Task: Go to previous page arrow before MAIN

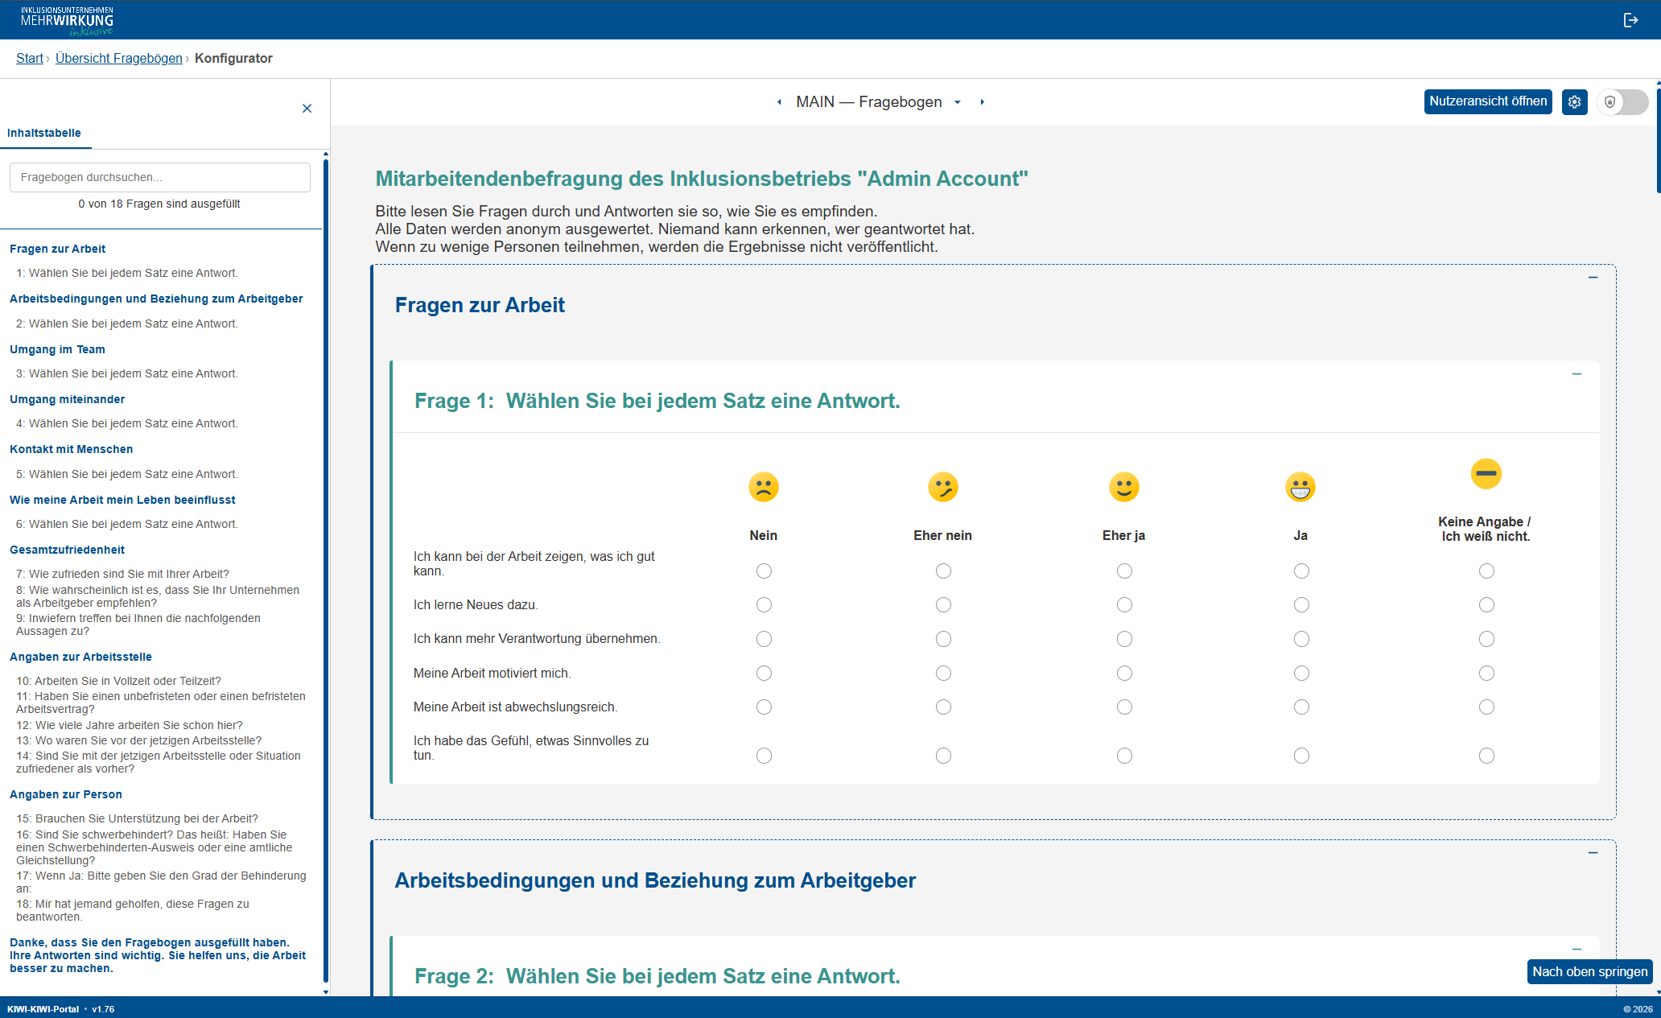Action: (779, 102)
